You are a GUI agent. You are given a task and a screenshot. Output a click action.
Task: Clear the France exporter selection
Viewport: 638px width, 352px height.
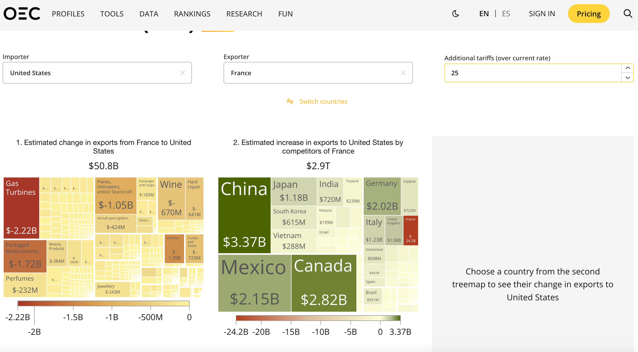coord(403,73)
